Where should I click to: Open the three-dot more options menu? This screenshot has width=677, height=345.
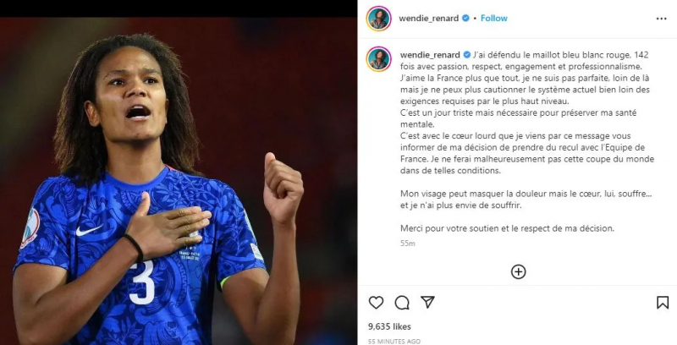(661, 19)
